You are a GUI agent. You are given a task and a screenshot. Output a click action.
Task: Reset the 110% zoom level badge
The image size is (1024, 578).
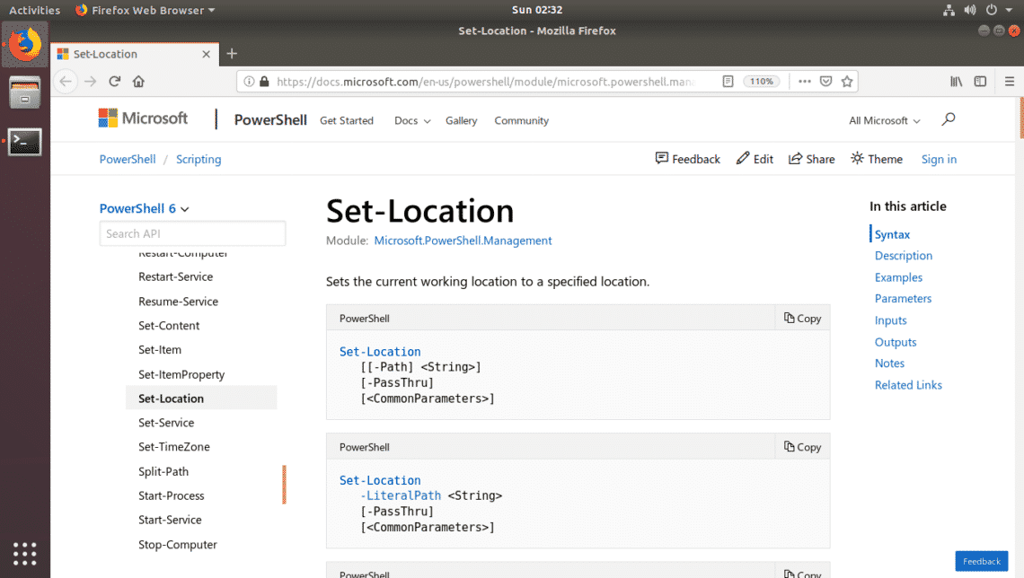point(762,82)
